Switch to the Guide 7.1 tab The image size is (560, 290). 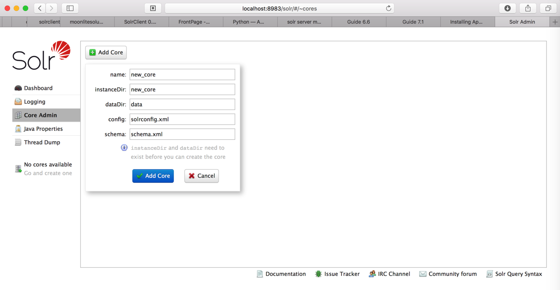coord(413,22)
